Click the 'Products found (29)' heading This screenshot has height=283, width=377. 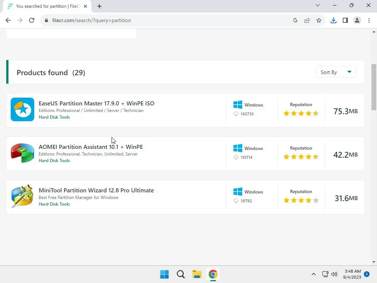click(51, 73)
